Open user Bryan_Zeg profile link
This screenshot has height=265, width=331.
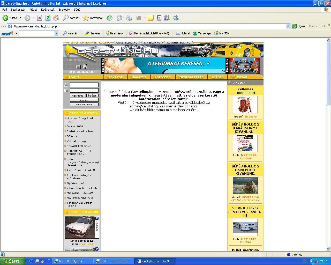pos(86,244)
